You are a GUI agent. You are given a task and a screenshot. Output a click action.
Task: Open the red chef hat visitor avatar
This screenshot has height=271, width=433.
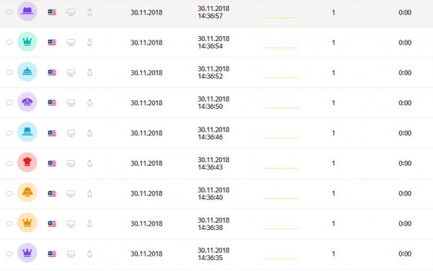pyautogui.click(x=27, y=162)
